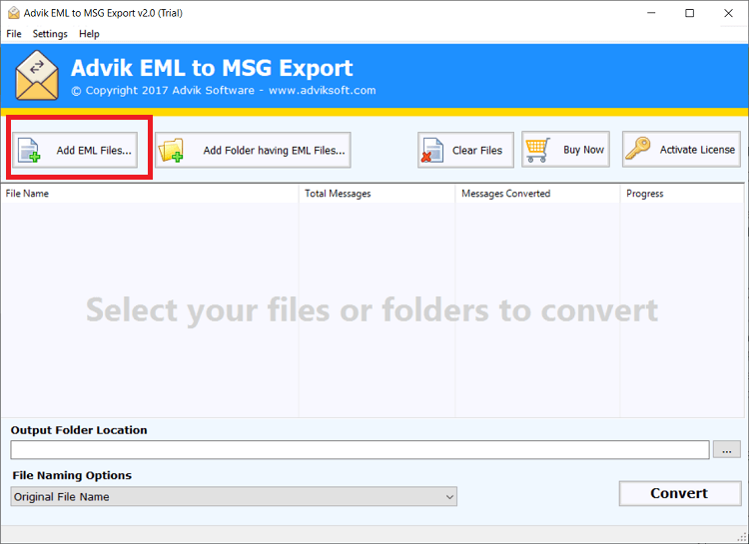The width and height of the screenshot is (749, 544).
Task: Choose Add Folder having EML Files
Action: point(253,150)
